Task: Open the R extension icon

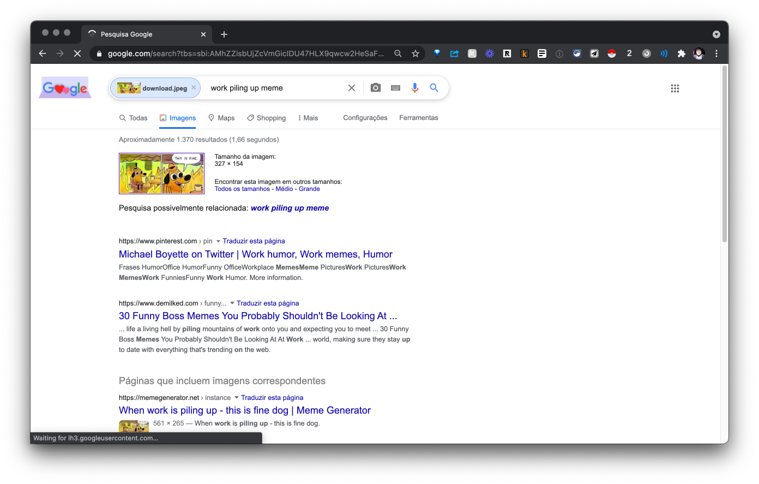Action: pos(507,53)
